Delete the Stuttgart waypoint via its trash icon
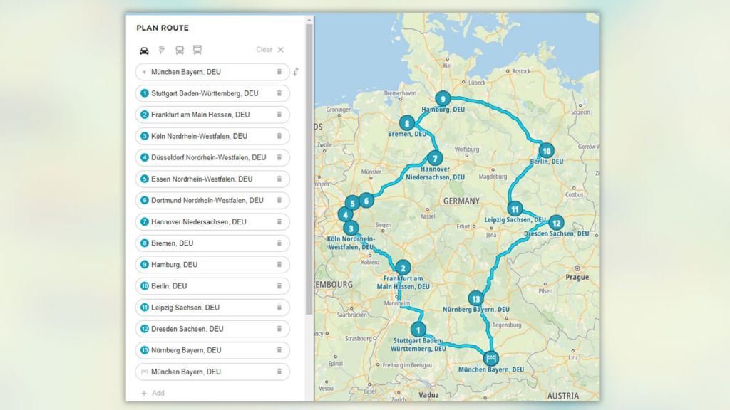 coord(279,93)
